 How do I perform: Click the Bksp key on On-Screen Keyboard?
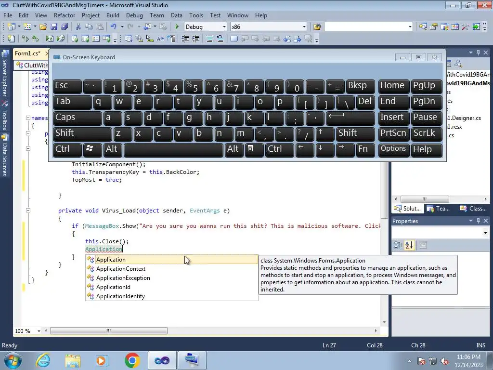tap(360, 86)
